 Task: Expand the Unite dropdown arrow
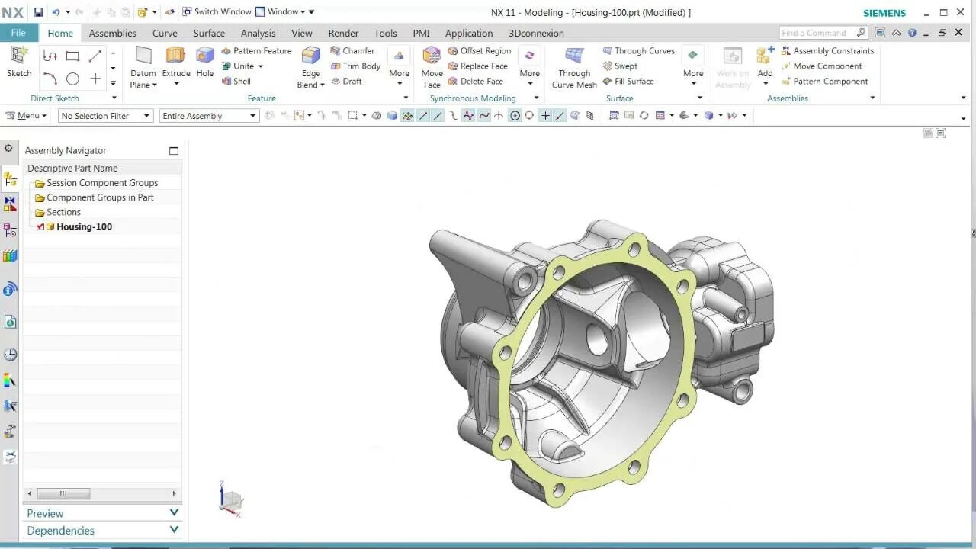pos(261,66)
